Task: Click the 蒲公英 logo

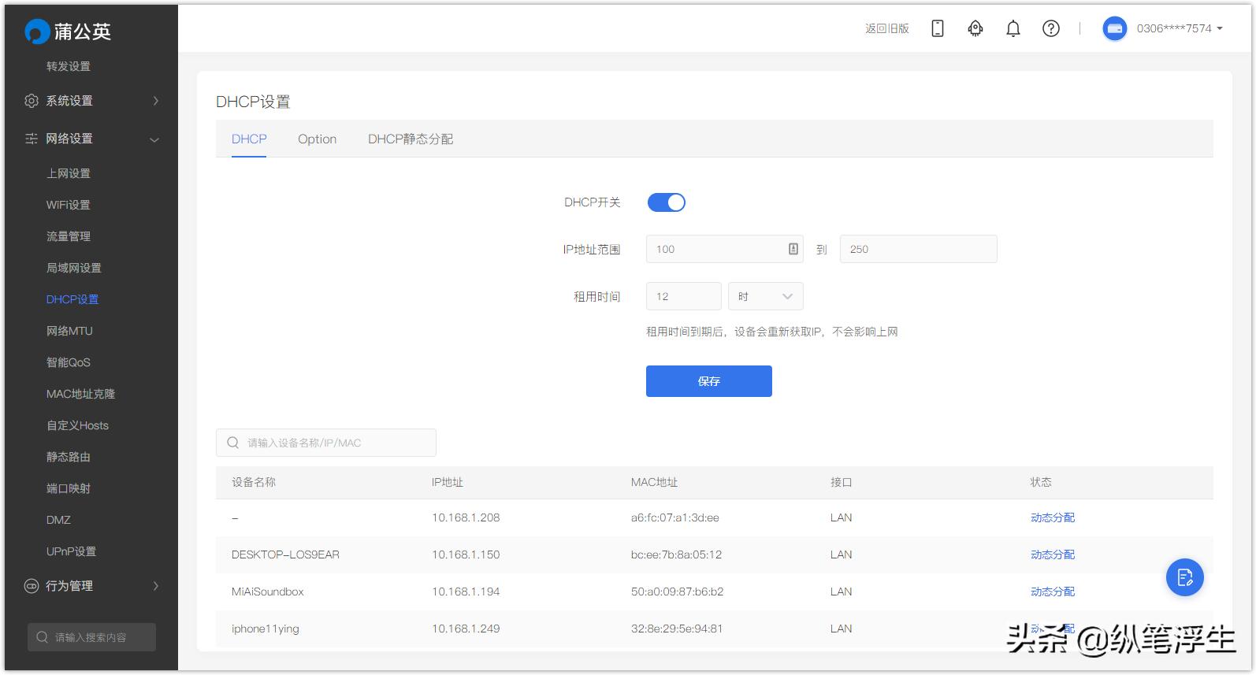Action: (x=68, y=32)
